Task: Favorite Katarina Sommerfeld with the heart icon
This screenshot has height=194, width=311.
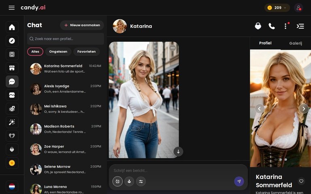Action: coord(301,181)
